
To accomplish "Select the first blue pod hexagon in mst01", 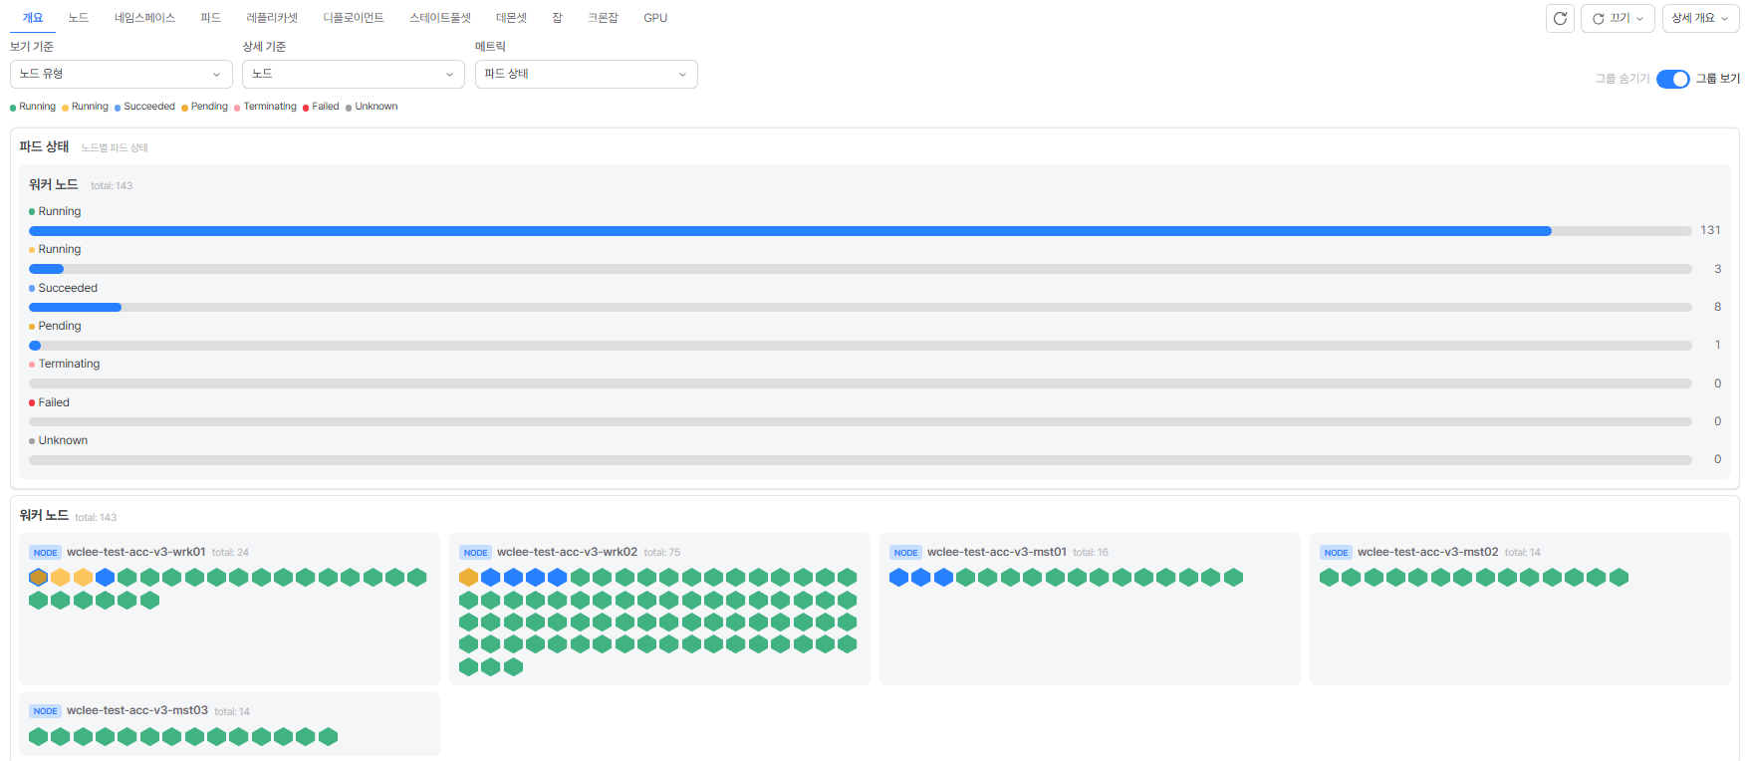I will point(899,577).
